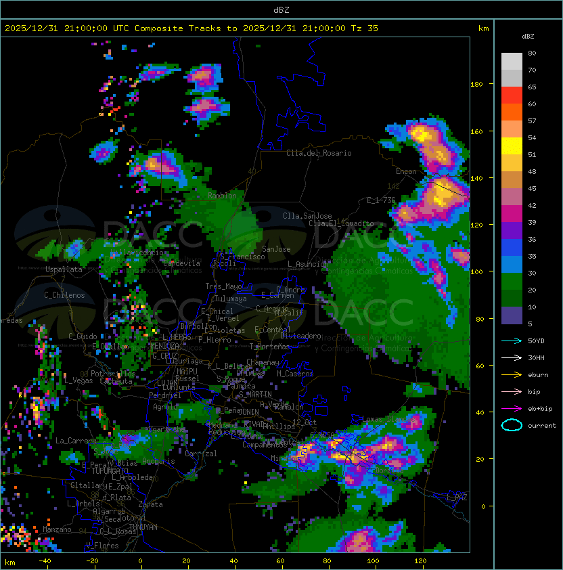
Task: Click the yellow eburn arrow in legend
Action: (x=512, y=375)
